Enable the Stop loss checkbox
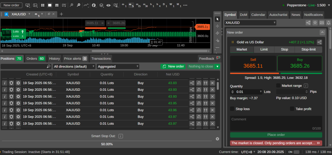 click(232, 109)
